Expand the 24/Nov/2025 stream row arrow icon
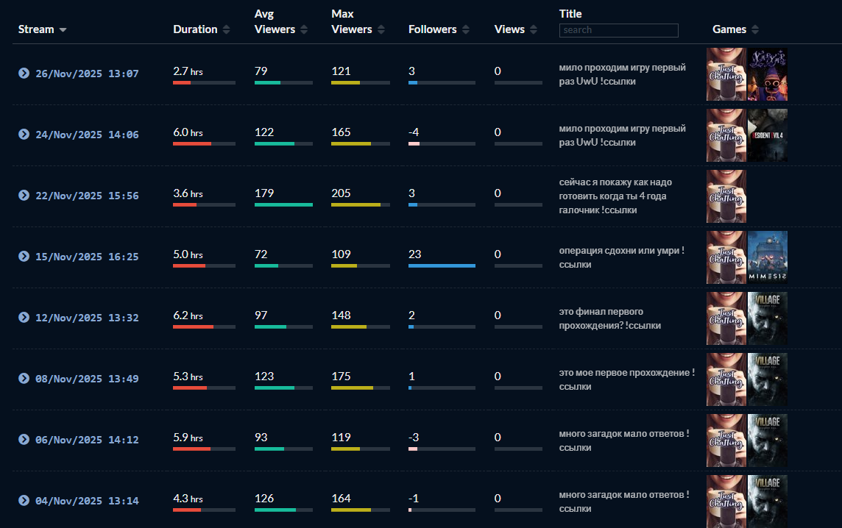Viewport: 842px width, 528px height. [x=24, y=135]
